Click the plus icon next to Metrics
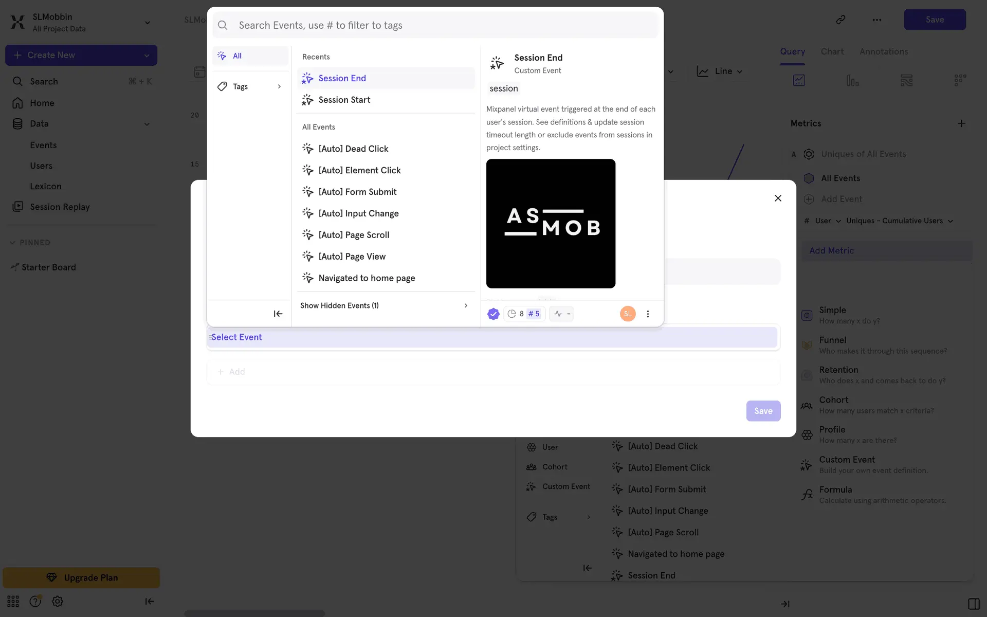Image resolution: width=987 pixels, height=617 pixels. click(x=961, y=123)
